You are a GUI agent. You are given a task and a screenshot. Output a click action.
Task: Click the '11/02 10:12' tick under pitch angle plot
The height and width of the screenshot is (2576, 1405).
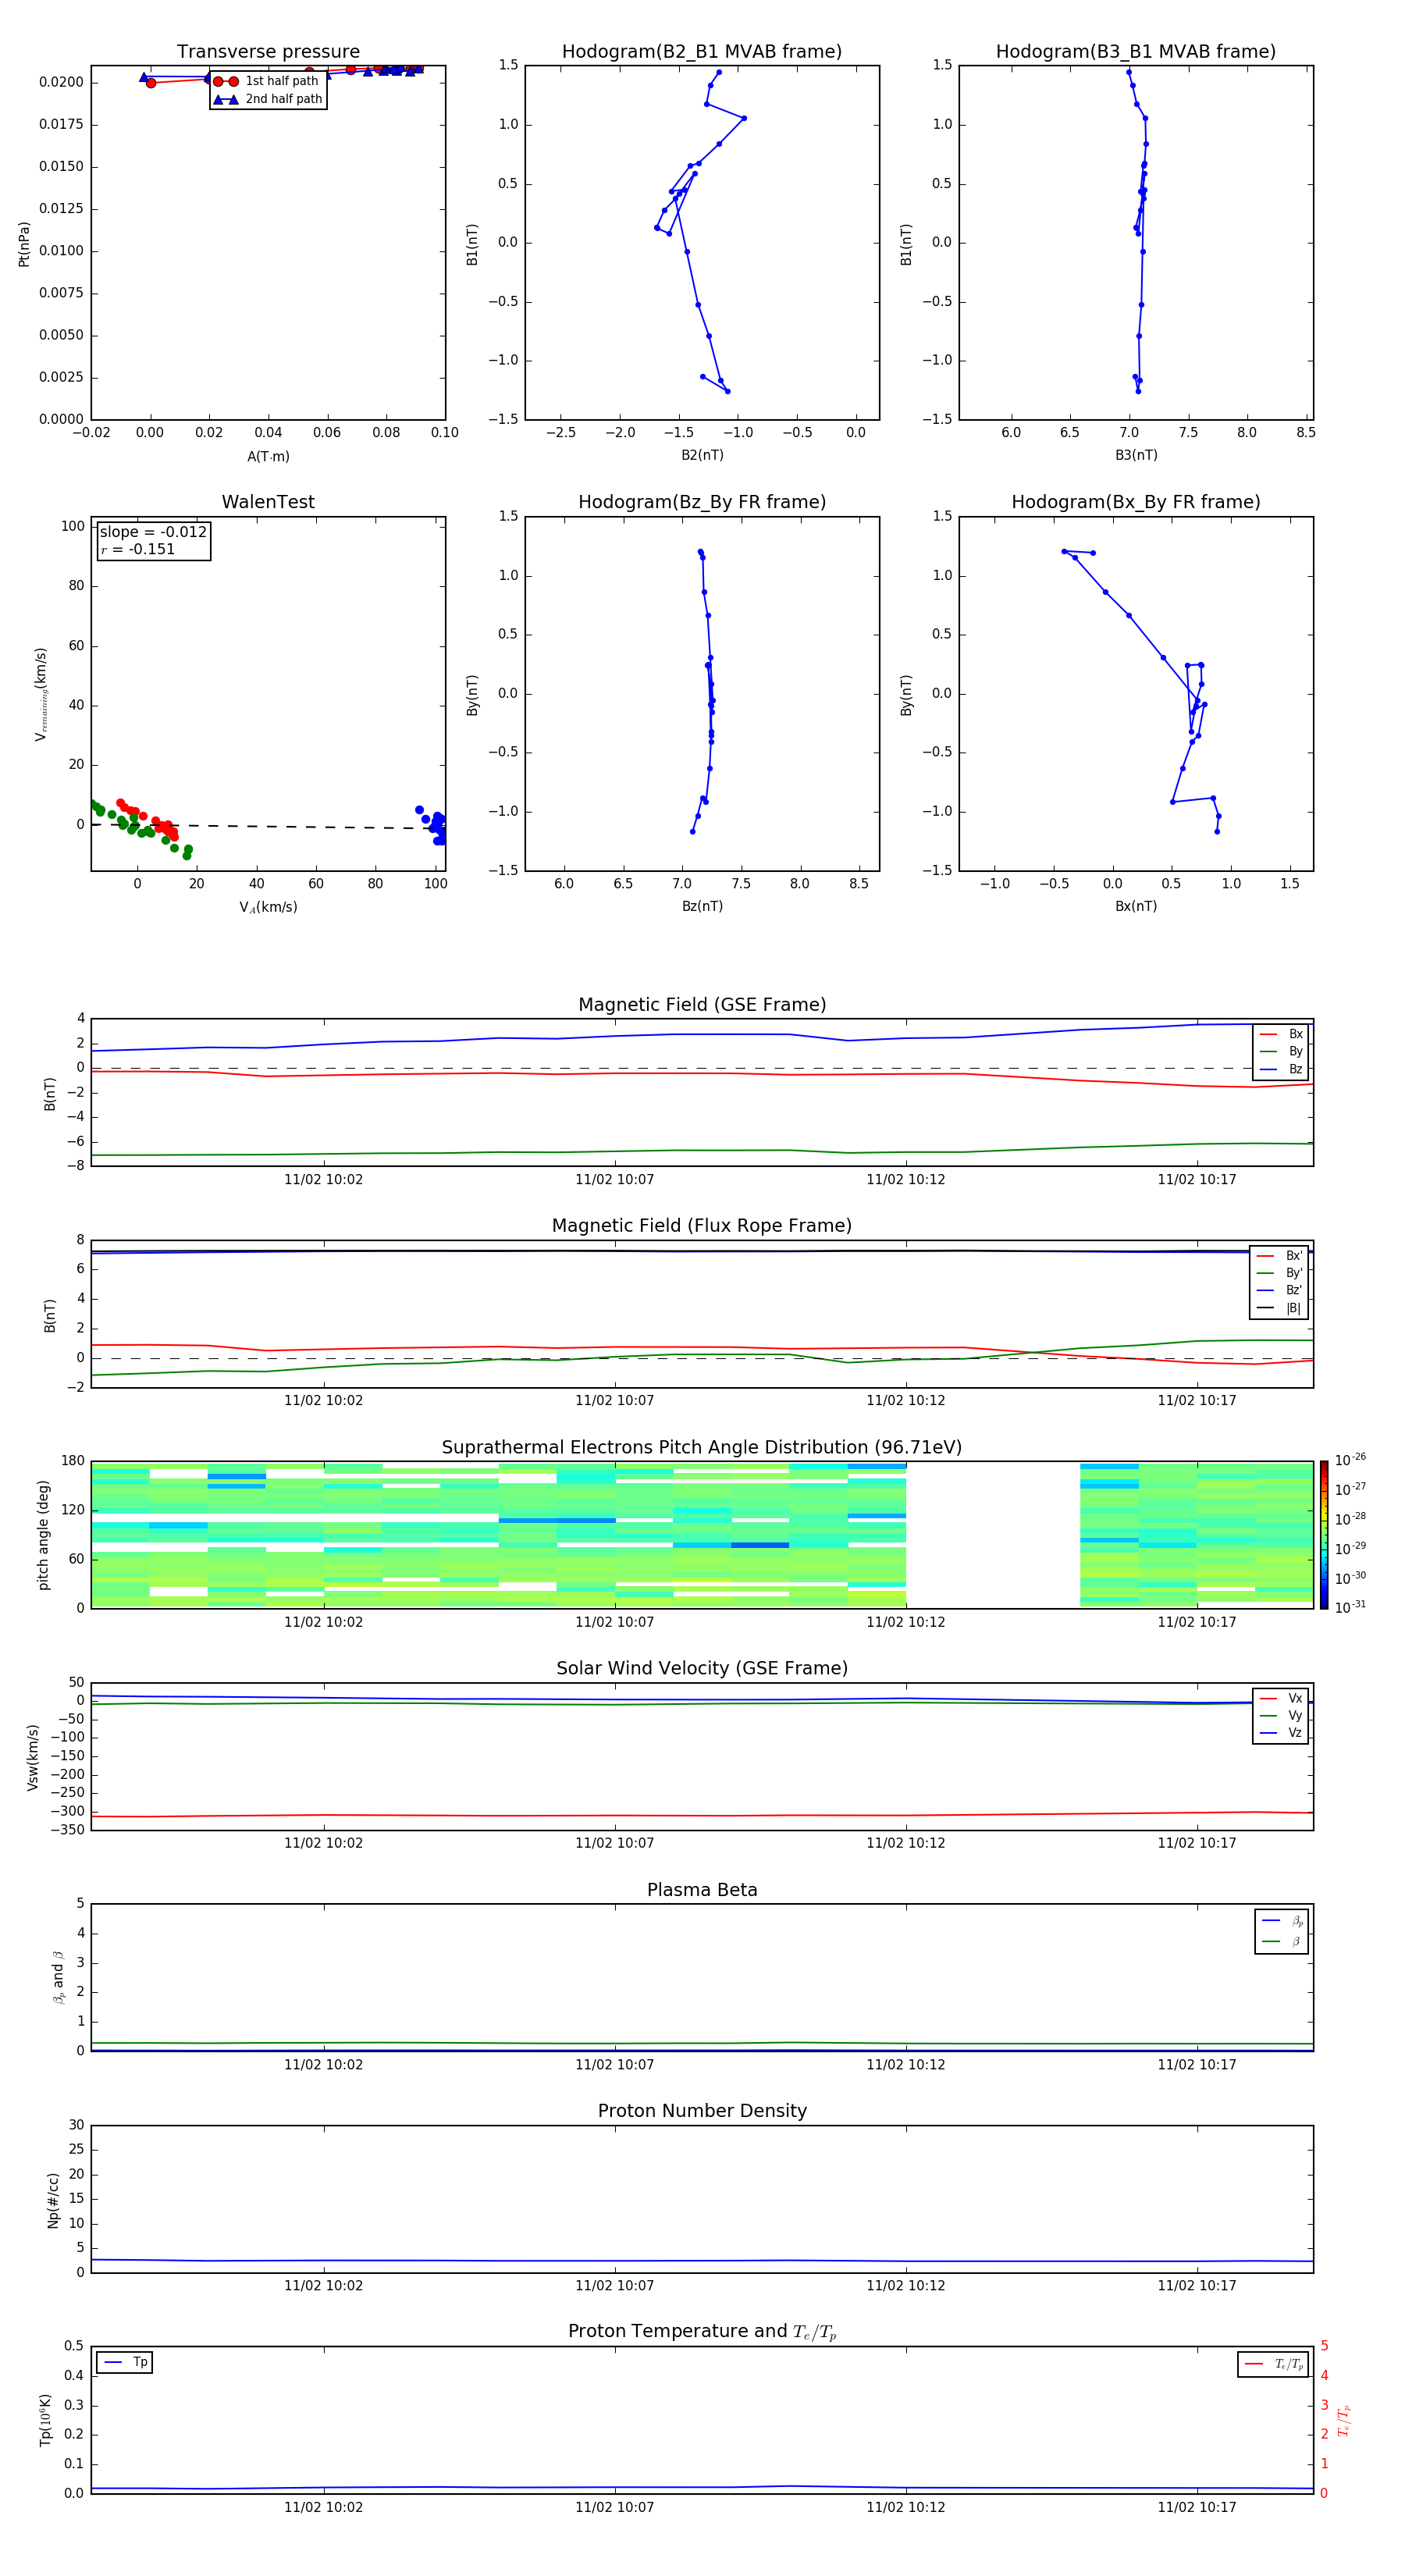point(905,1622)
